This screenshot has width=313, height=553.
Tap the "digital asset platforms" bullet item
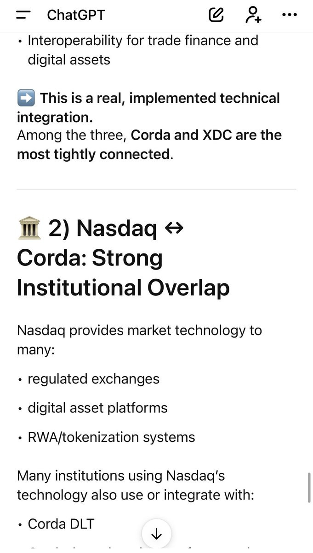[x=98, y=408]
